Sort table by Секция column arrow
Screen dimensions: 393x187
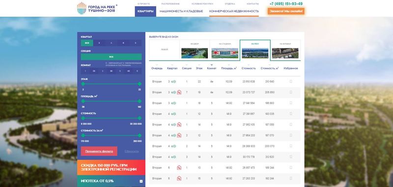[x=187, y=65]
